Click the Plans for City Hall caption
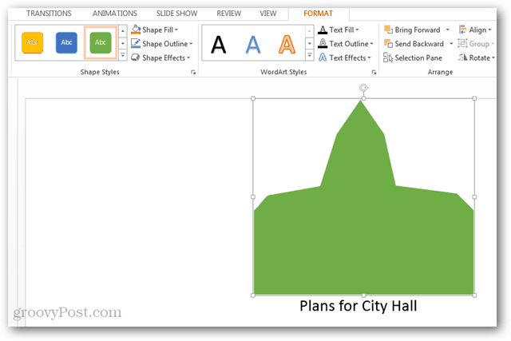This screenshot has height=341, width=511. coord(358,306)
